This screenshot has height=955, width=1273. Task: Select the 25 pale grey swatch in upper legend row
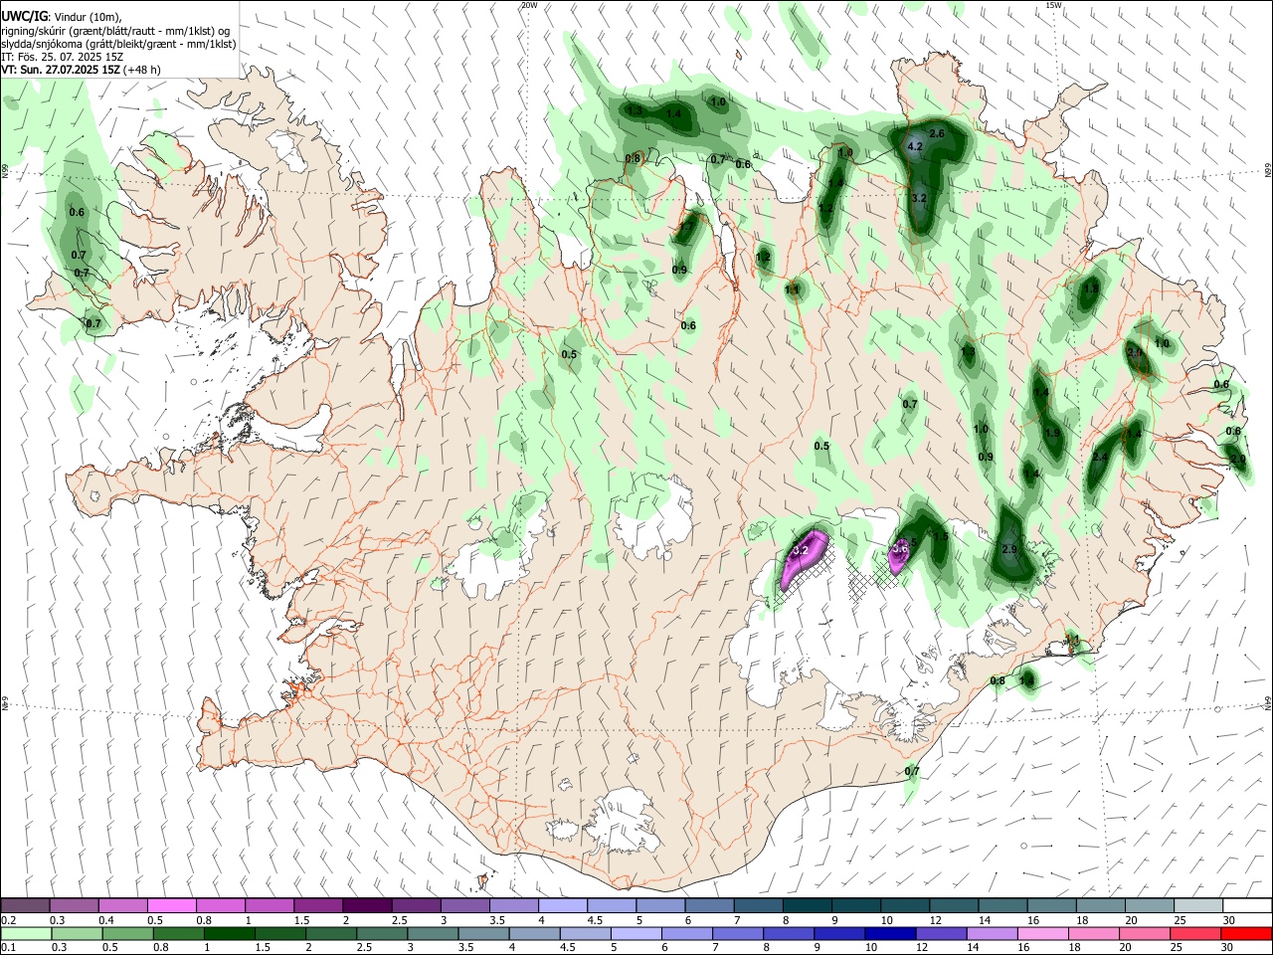[1197, 906]
